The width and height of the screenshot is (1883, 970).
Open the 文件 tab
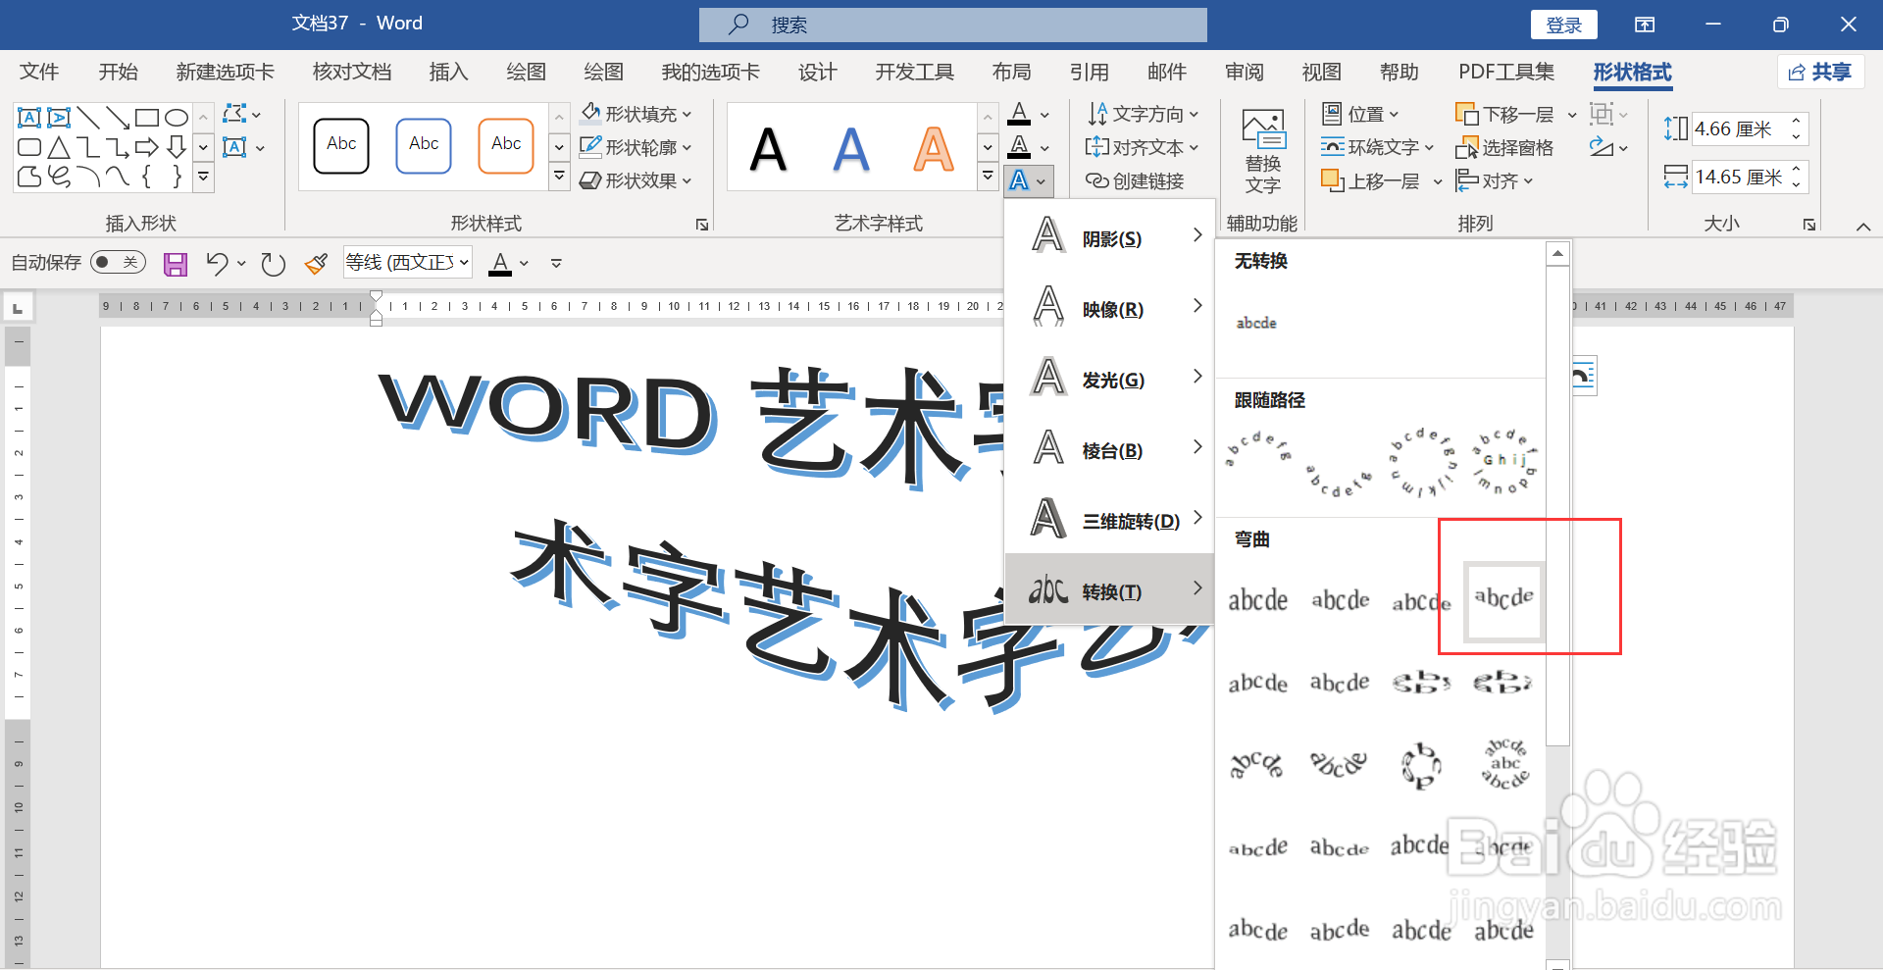(39, 72)
